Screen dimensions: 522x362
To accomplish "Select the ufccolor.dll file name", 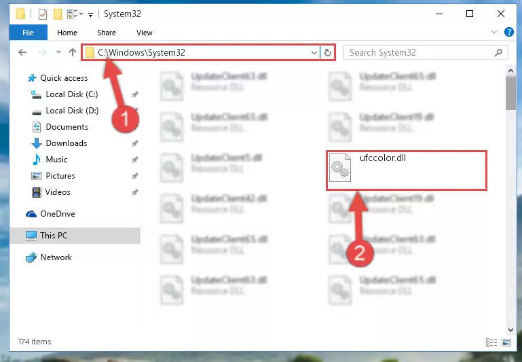I will coord(383,158).
